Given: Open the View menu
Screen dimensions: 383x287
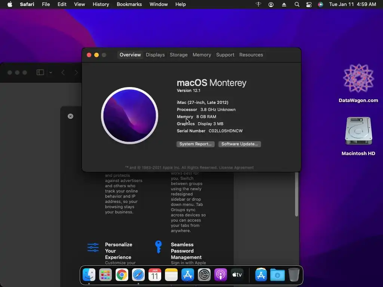Looking at the screenshot, I should 79,4.
